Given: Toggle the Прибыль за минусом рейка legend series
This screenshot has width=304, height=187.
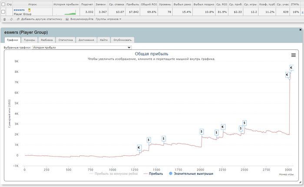Looking at the screenshot, I should coord(113,174).
